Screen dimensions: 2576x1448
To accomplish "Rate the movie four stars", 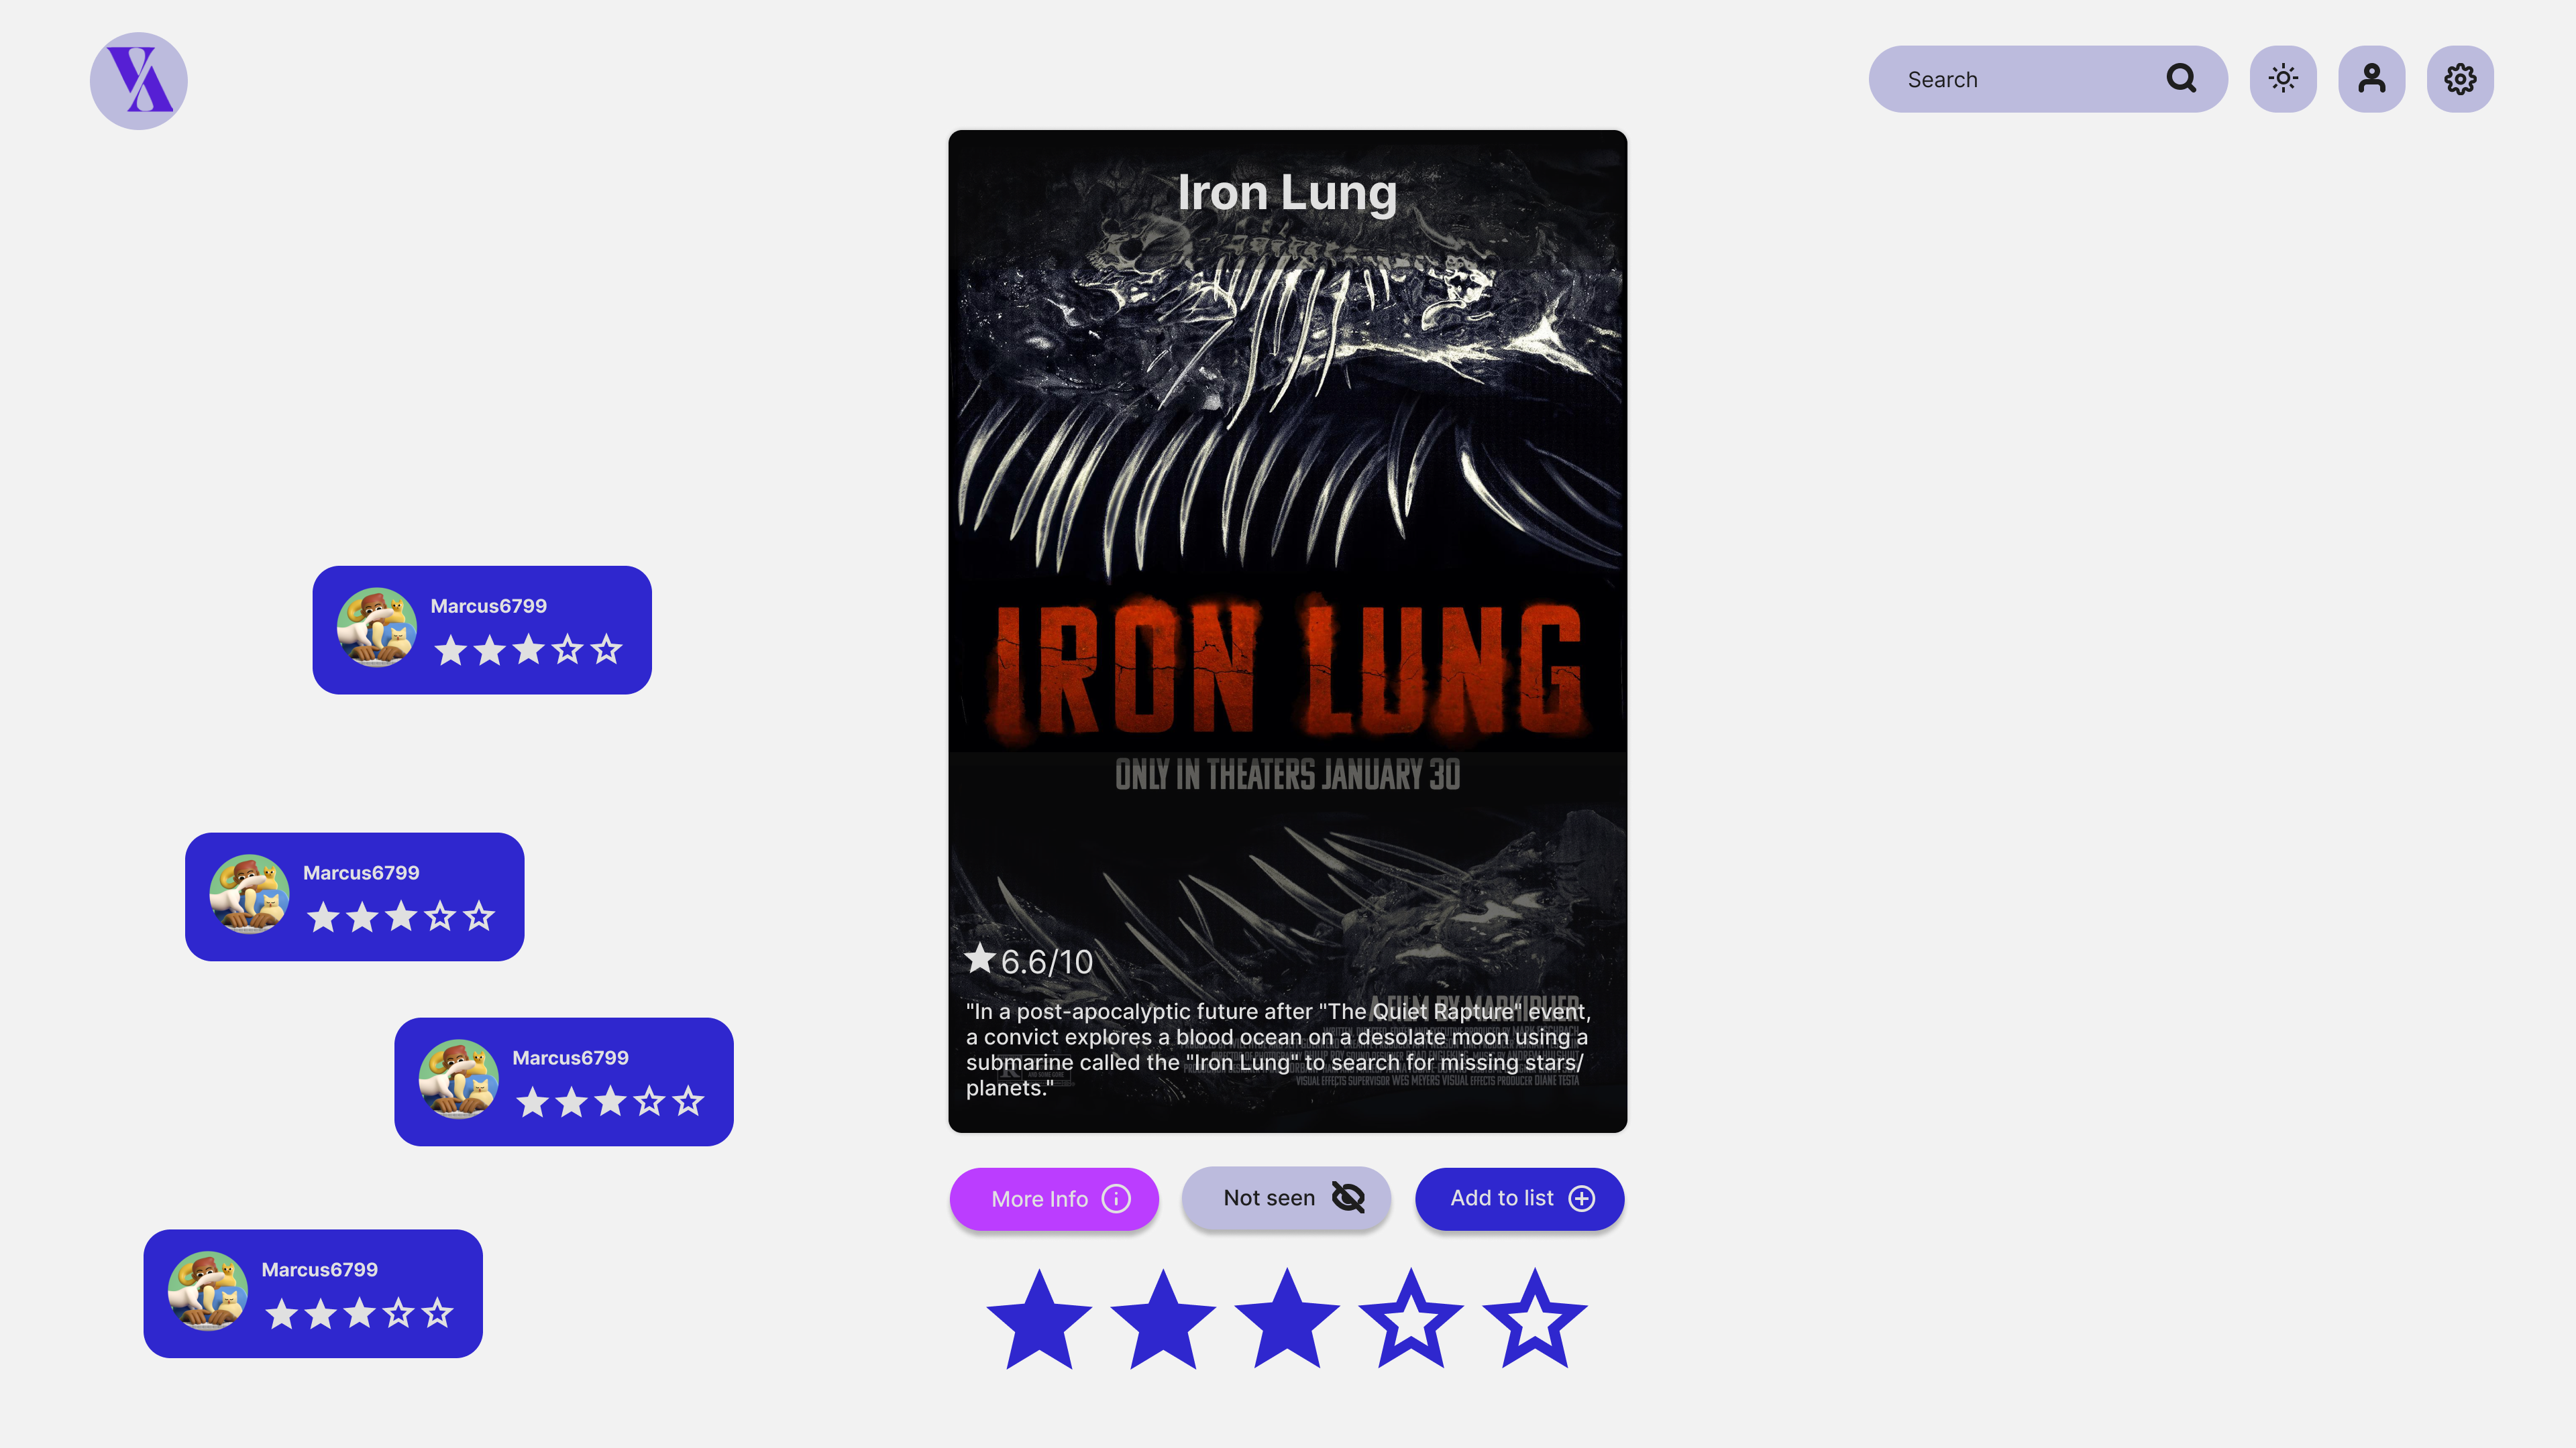I will pyautogui.click(x=1411, y=1321).
